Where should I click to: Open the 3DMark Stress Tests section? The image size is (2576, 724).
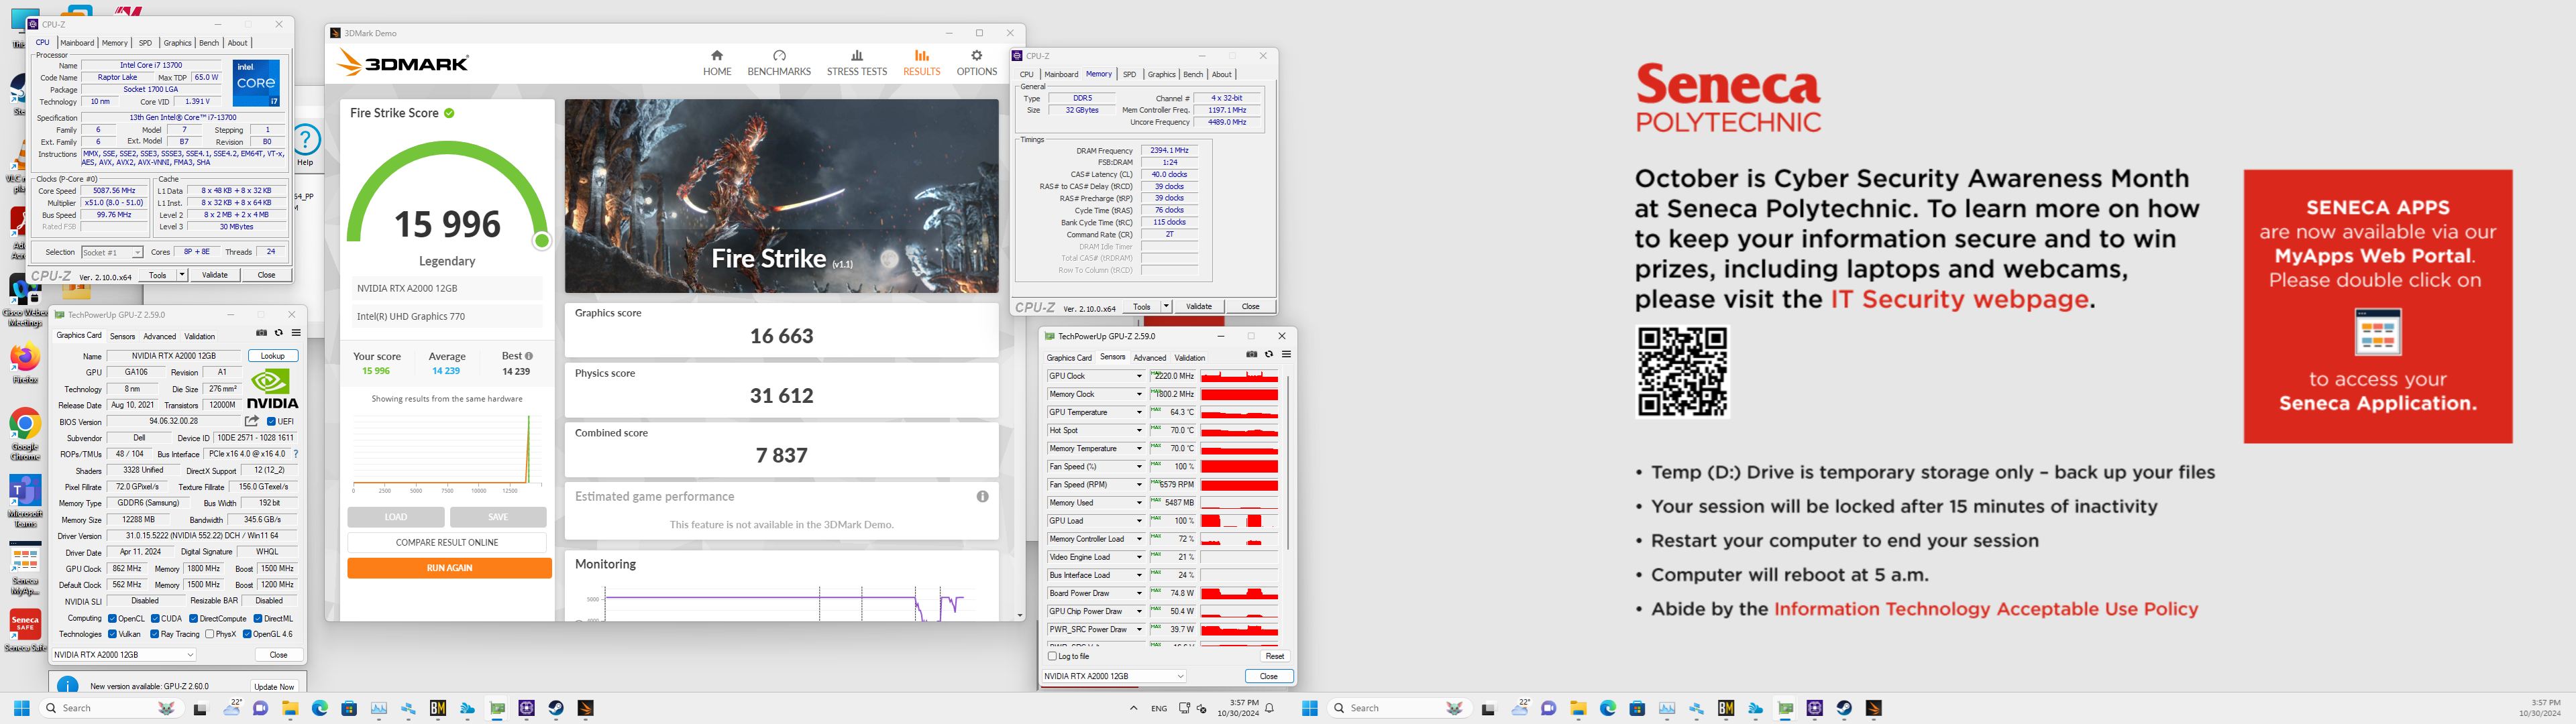click(x=856, y=63)
